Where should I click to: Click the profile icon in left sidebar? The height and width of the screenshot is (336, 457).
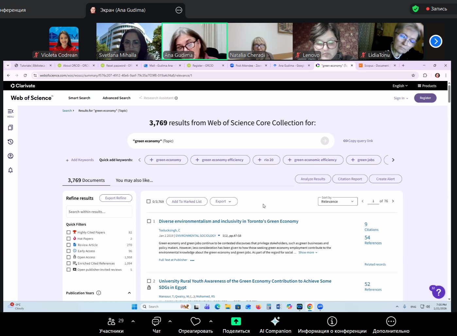point(10,156)
